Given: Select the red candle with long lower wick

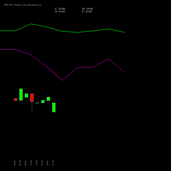Looking at the screenshot, I should [x=32, y=97].
